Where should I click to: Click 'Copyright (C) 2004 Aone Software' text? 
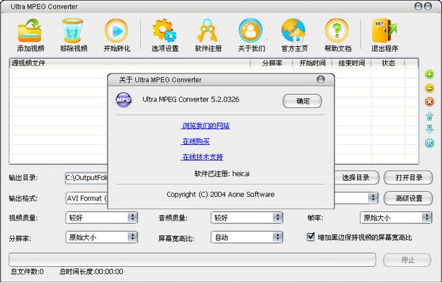[x=220, y=194]
